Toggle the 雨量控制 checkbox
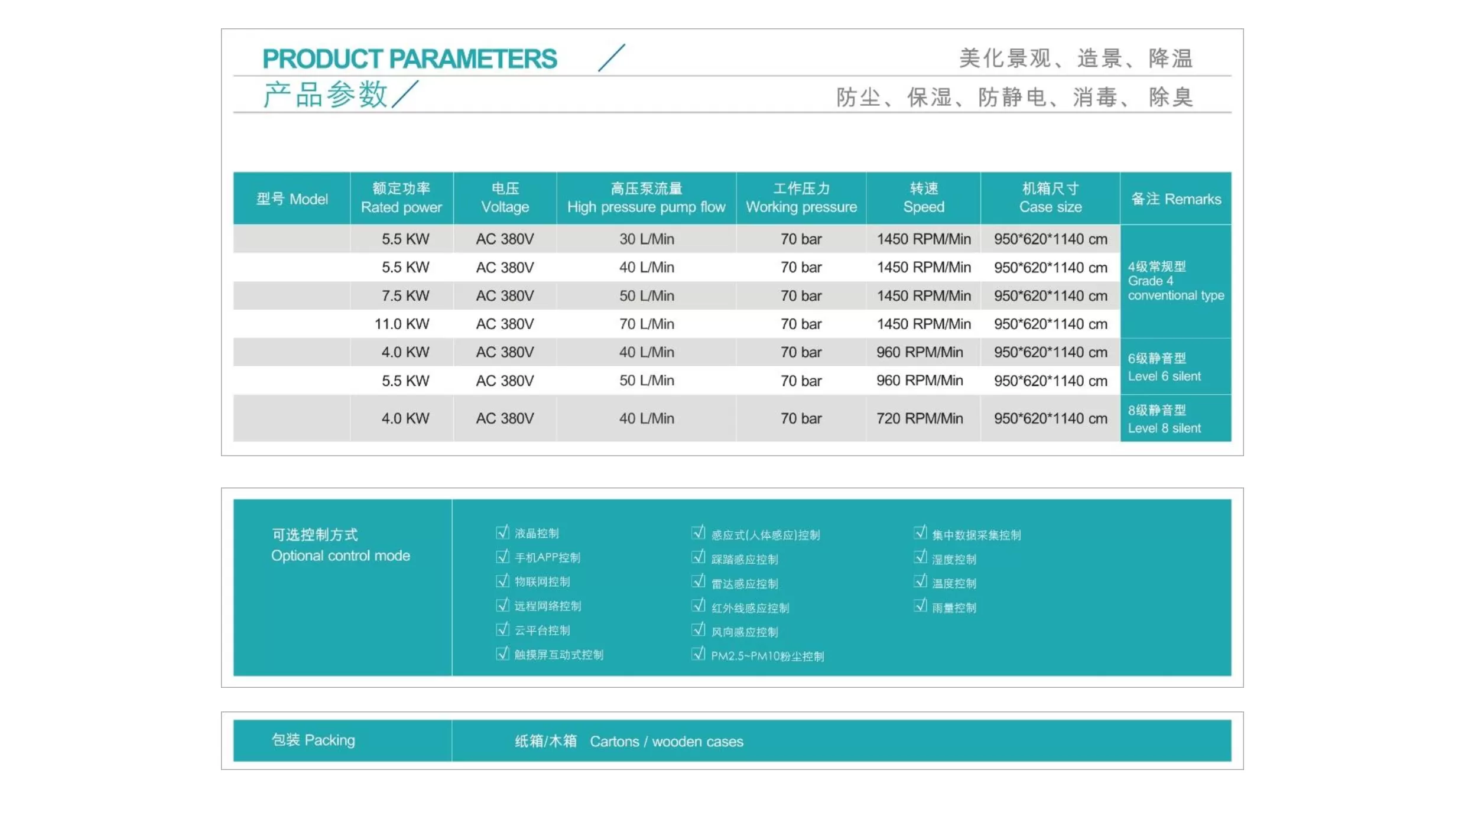1465x819 pixels. click(x=920, y=606)
